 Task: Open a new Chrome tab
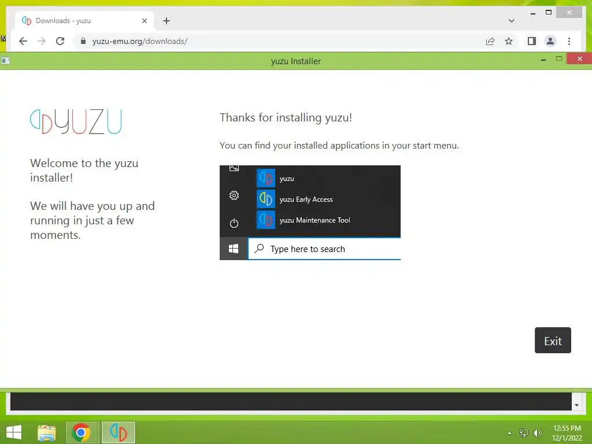click(166, 21)
